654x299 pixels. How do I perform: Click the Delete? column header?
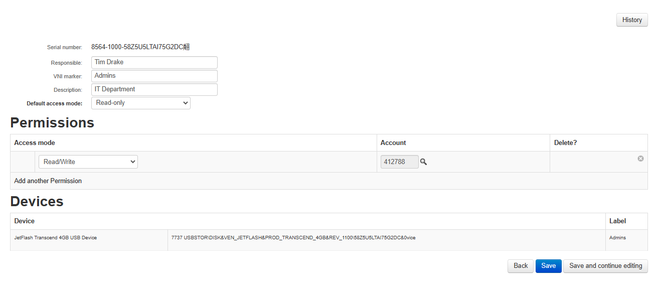tap(565, 142)
